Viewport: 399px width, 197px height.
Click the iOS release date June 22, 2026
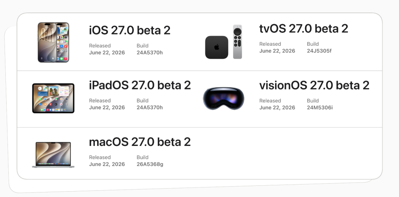click(107, 53)
